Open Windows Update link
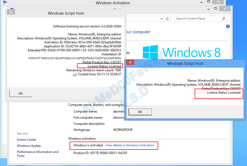This screenshot has width=247, height=166. (29, 146)
